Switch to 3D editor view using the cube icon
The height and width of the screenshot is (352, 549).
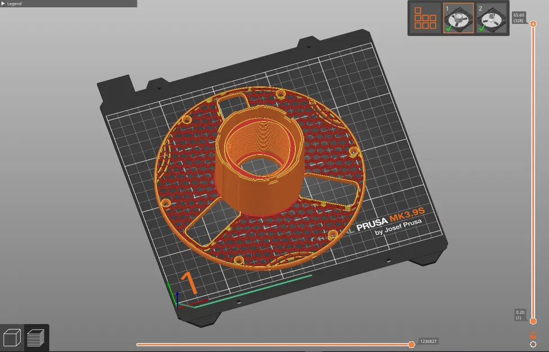[x=12, y=337]
